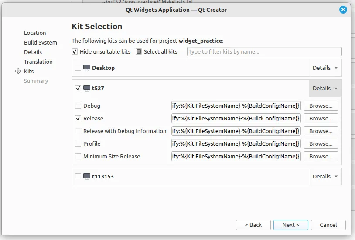This screenshot has height=240, width=355.
Task: Select the Kits wizard step
Action: click(x=29, y=71)
